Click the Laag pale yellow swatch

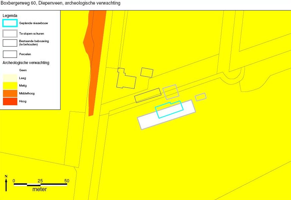pos(10,78)
